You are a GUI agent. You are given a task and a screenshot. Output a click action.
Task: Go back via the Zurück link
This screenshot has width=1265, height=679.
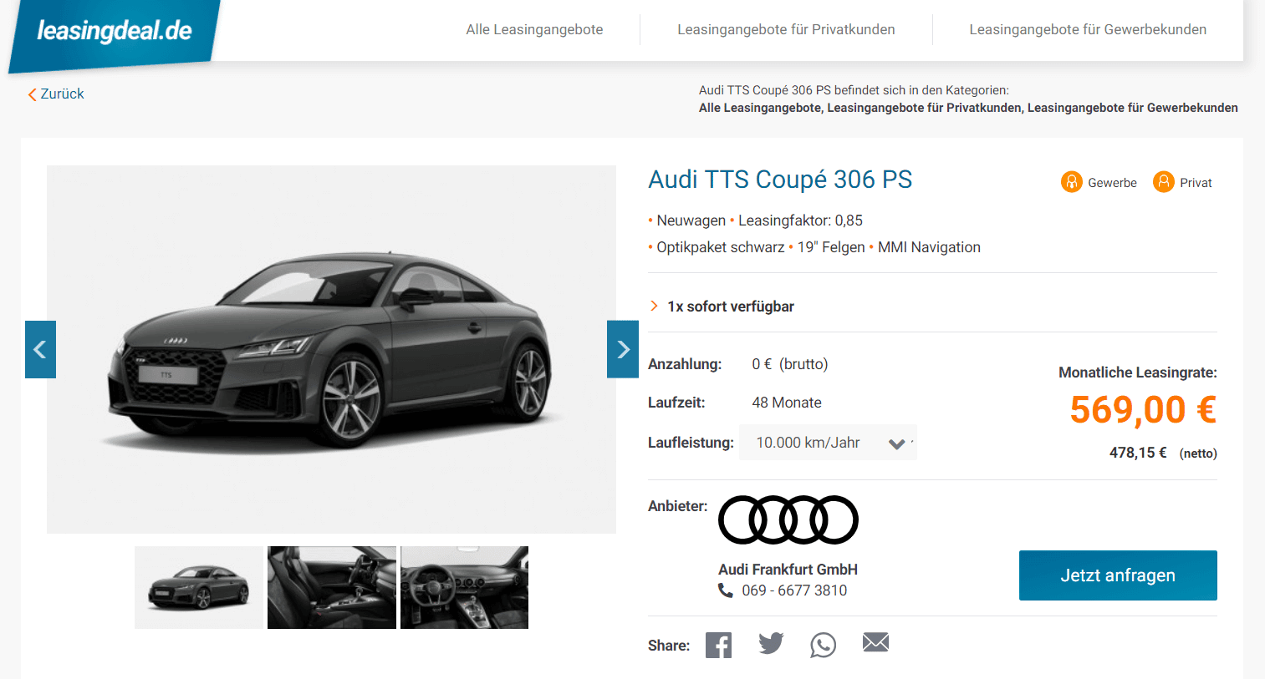click(56, 94)
